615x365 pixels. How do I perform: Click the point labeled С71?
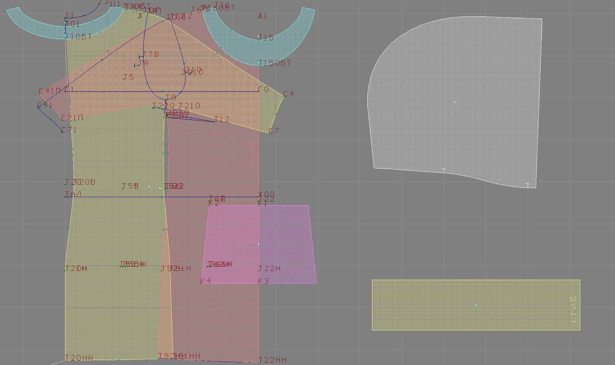coord(62,132)
